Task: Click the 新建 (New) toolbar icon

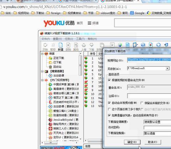Action: 61,47
